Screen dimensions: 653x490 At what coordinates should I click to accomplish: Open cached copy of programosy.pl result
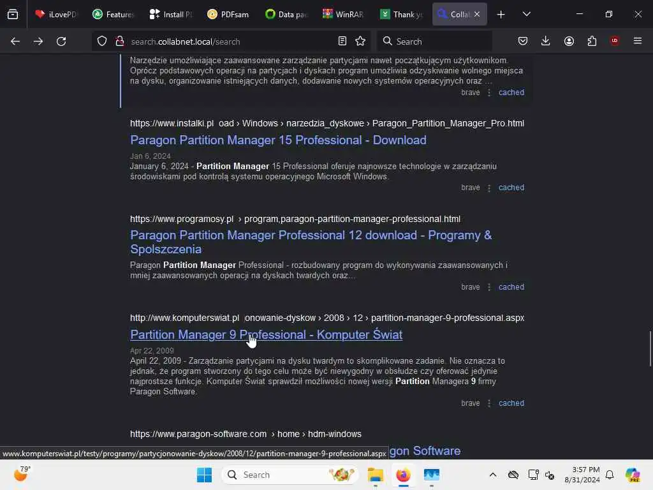tap(511, 287)
